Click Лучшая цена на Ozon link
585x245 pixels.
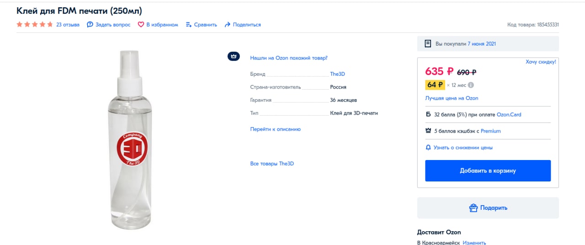[x=452, y=98]
